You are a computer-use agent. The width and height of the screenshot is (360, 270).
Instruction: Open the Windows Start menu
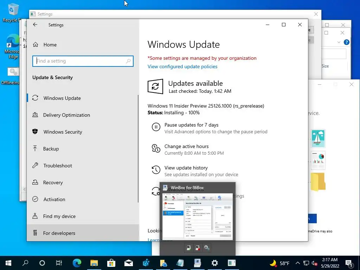[x=8, y=263]
